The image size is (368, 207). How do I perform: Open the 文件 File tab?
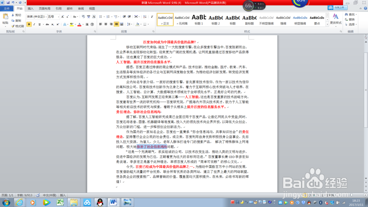[7, 8]
